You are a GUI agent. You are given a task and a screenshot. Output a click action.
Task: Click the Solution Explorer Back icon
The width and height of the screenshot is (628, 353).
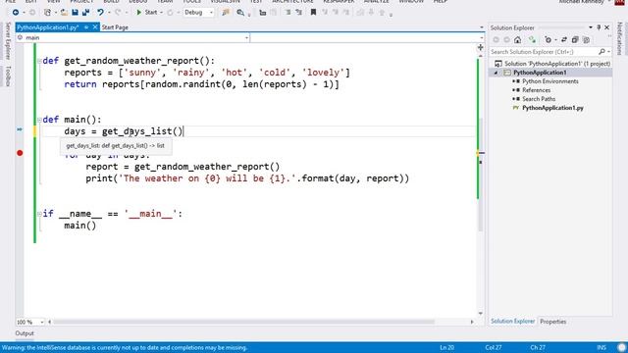497,39
